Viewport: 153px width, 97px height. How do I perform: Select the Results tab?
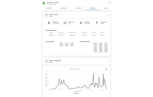click(x=93, y=8)
